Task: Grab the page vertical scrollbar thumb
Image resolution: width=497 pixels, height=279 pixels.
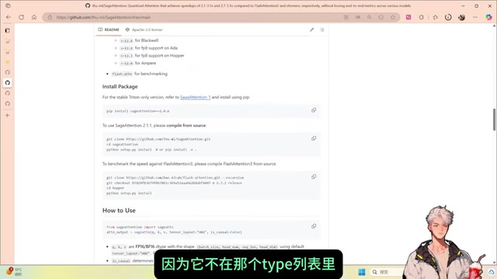Action: 494,119
